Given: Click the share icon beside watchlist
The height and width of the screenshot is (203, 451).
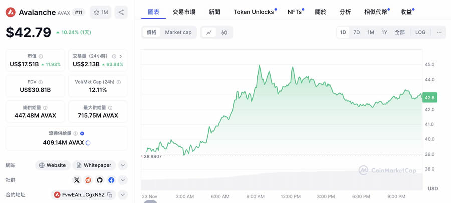Looking at the screenshot, I should pyautogui.click(x=121, y=12).
